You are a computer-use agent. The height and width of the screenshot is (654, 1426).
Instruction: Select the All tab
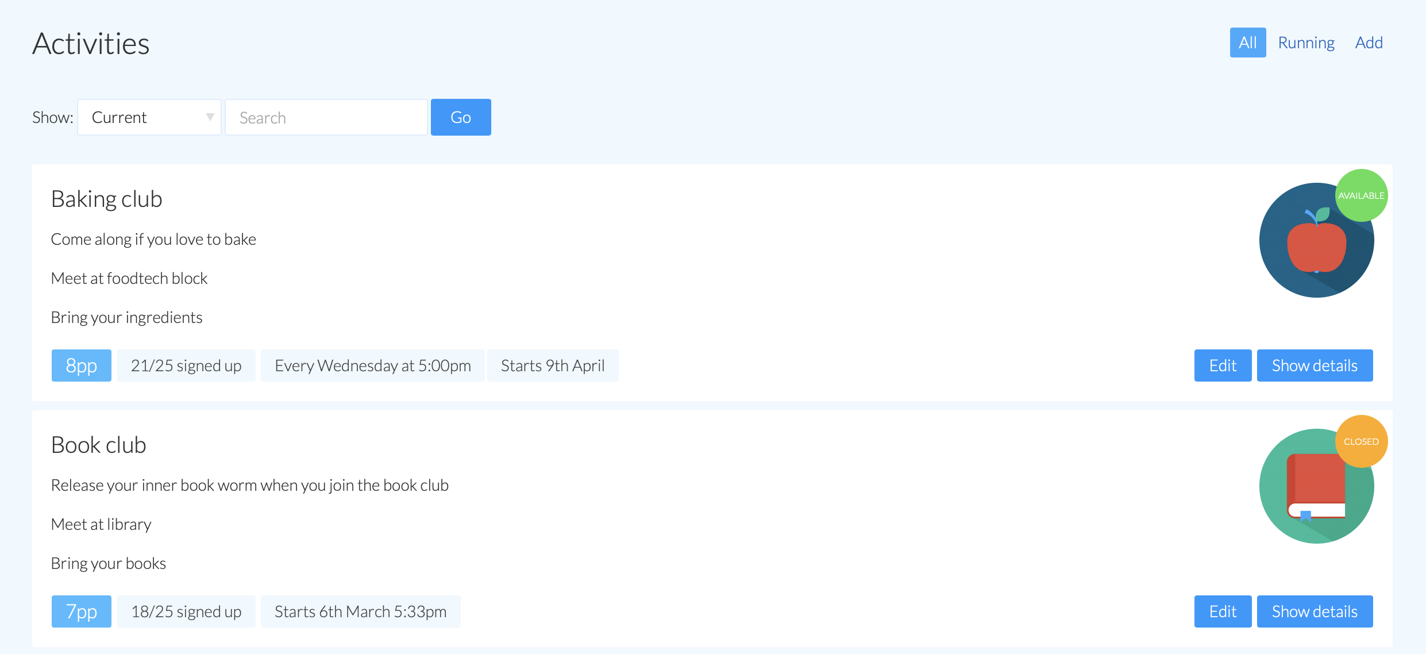click(1247, 43)
